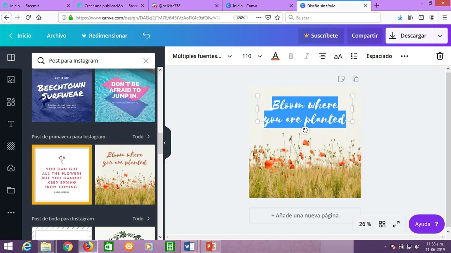
Task: Click the undo arrow in top bar
Action: coord(146,35)
